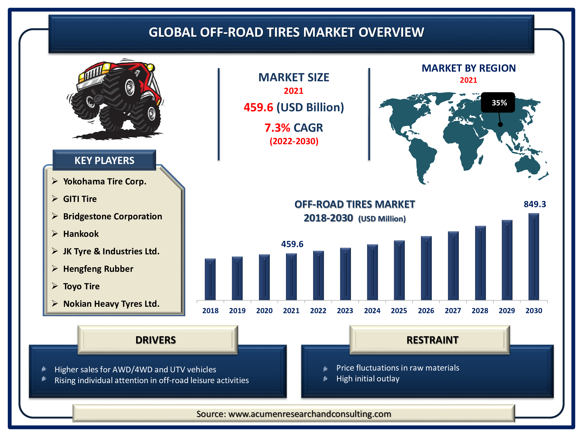Click the 2021 bar labeled 459.6
Screen dimensions: 583x437
[291, 277]
